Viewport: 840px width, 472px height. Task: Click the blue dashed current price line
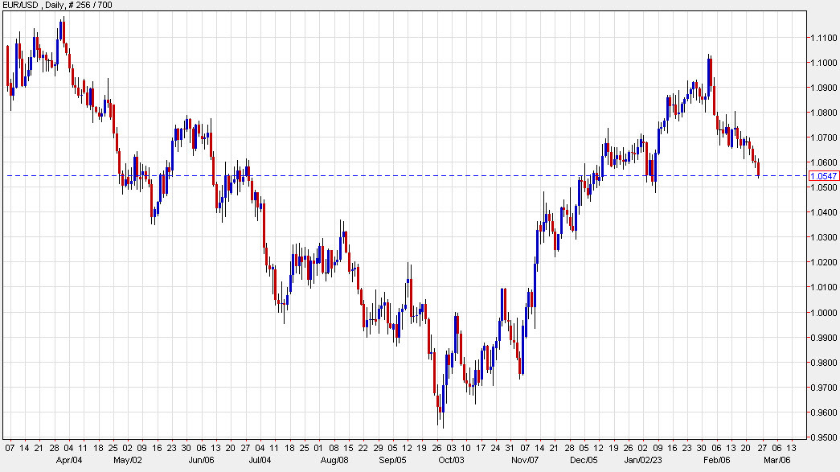pos(407,176)
